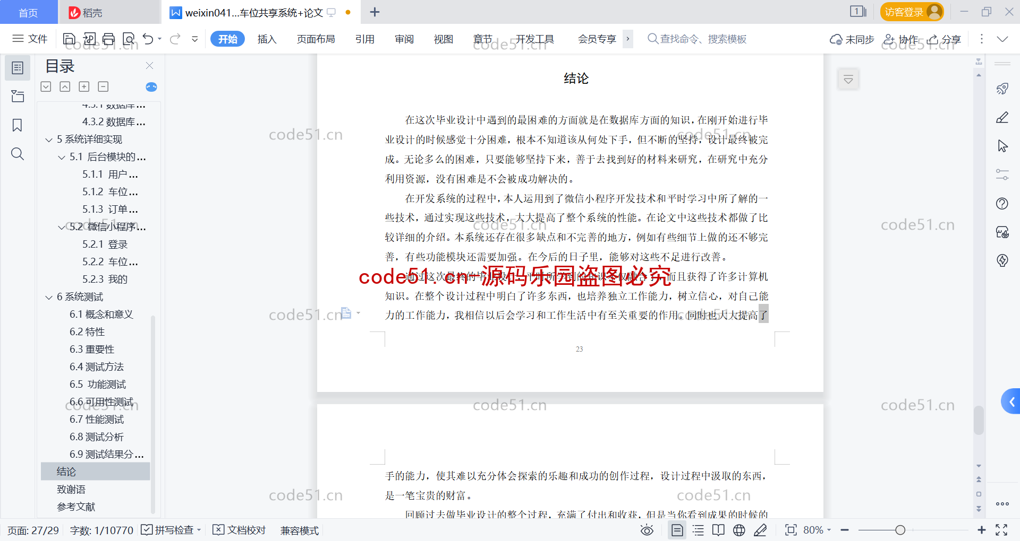Switch to the 引用 tab
This screenshot has height=541, width=1020.
365,39
